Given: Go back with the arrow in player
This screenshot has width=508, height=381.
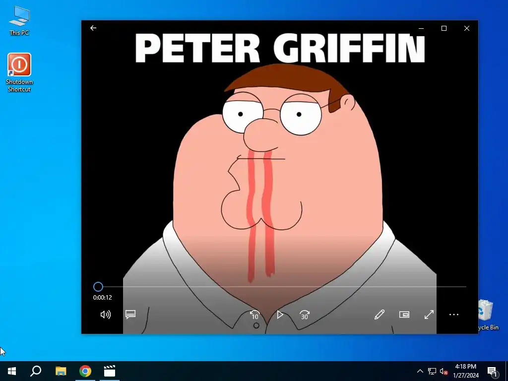Looking at the screenshot, I should [93, 28].
